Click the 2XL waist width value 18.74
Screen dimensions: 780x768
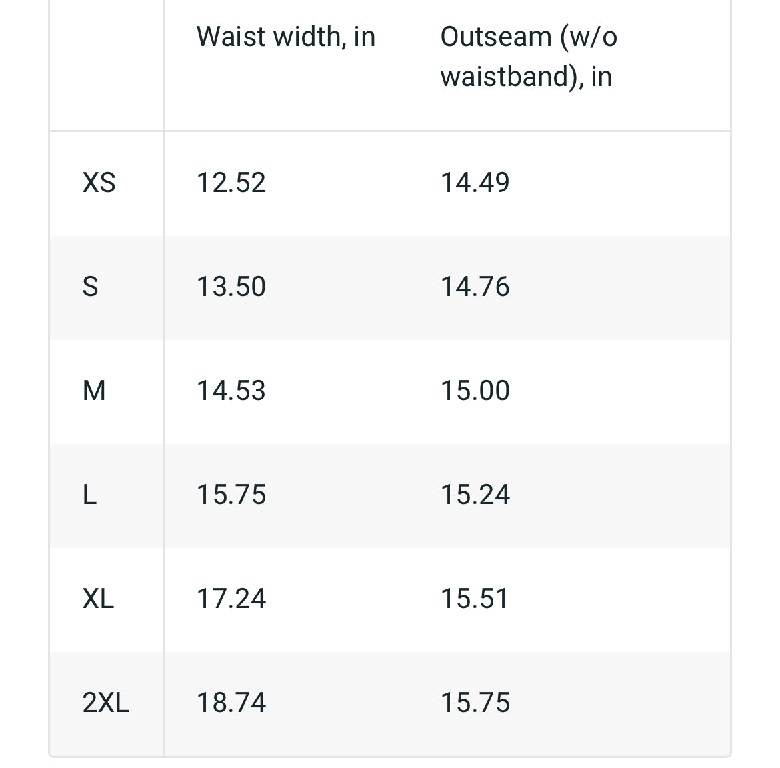pyautogui.click(x=231, y=703)
